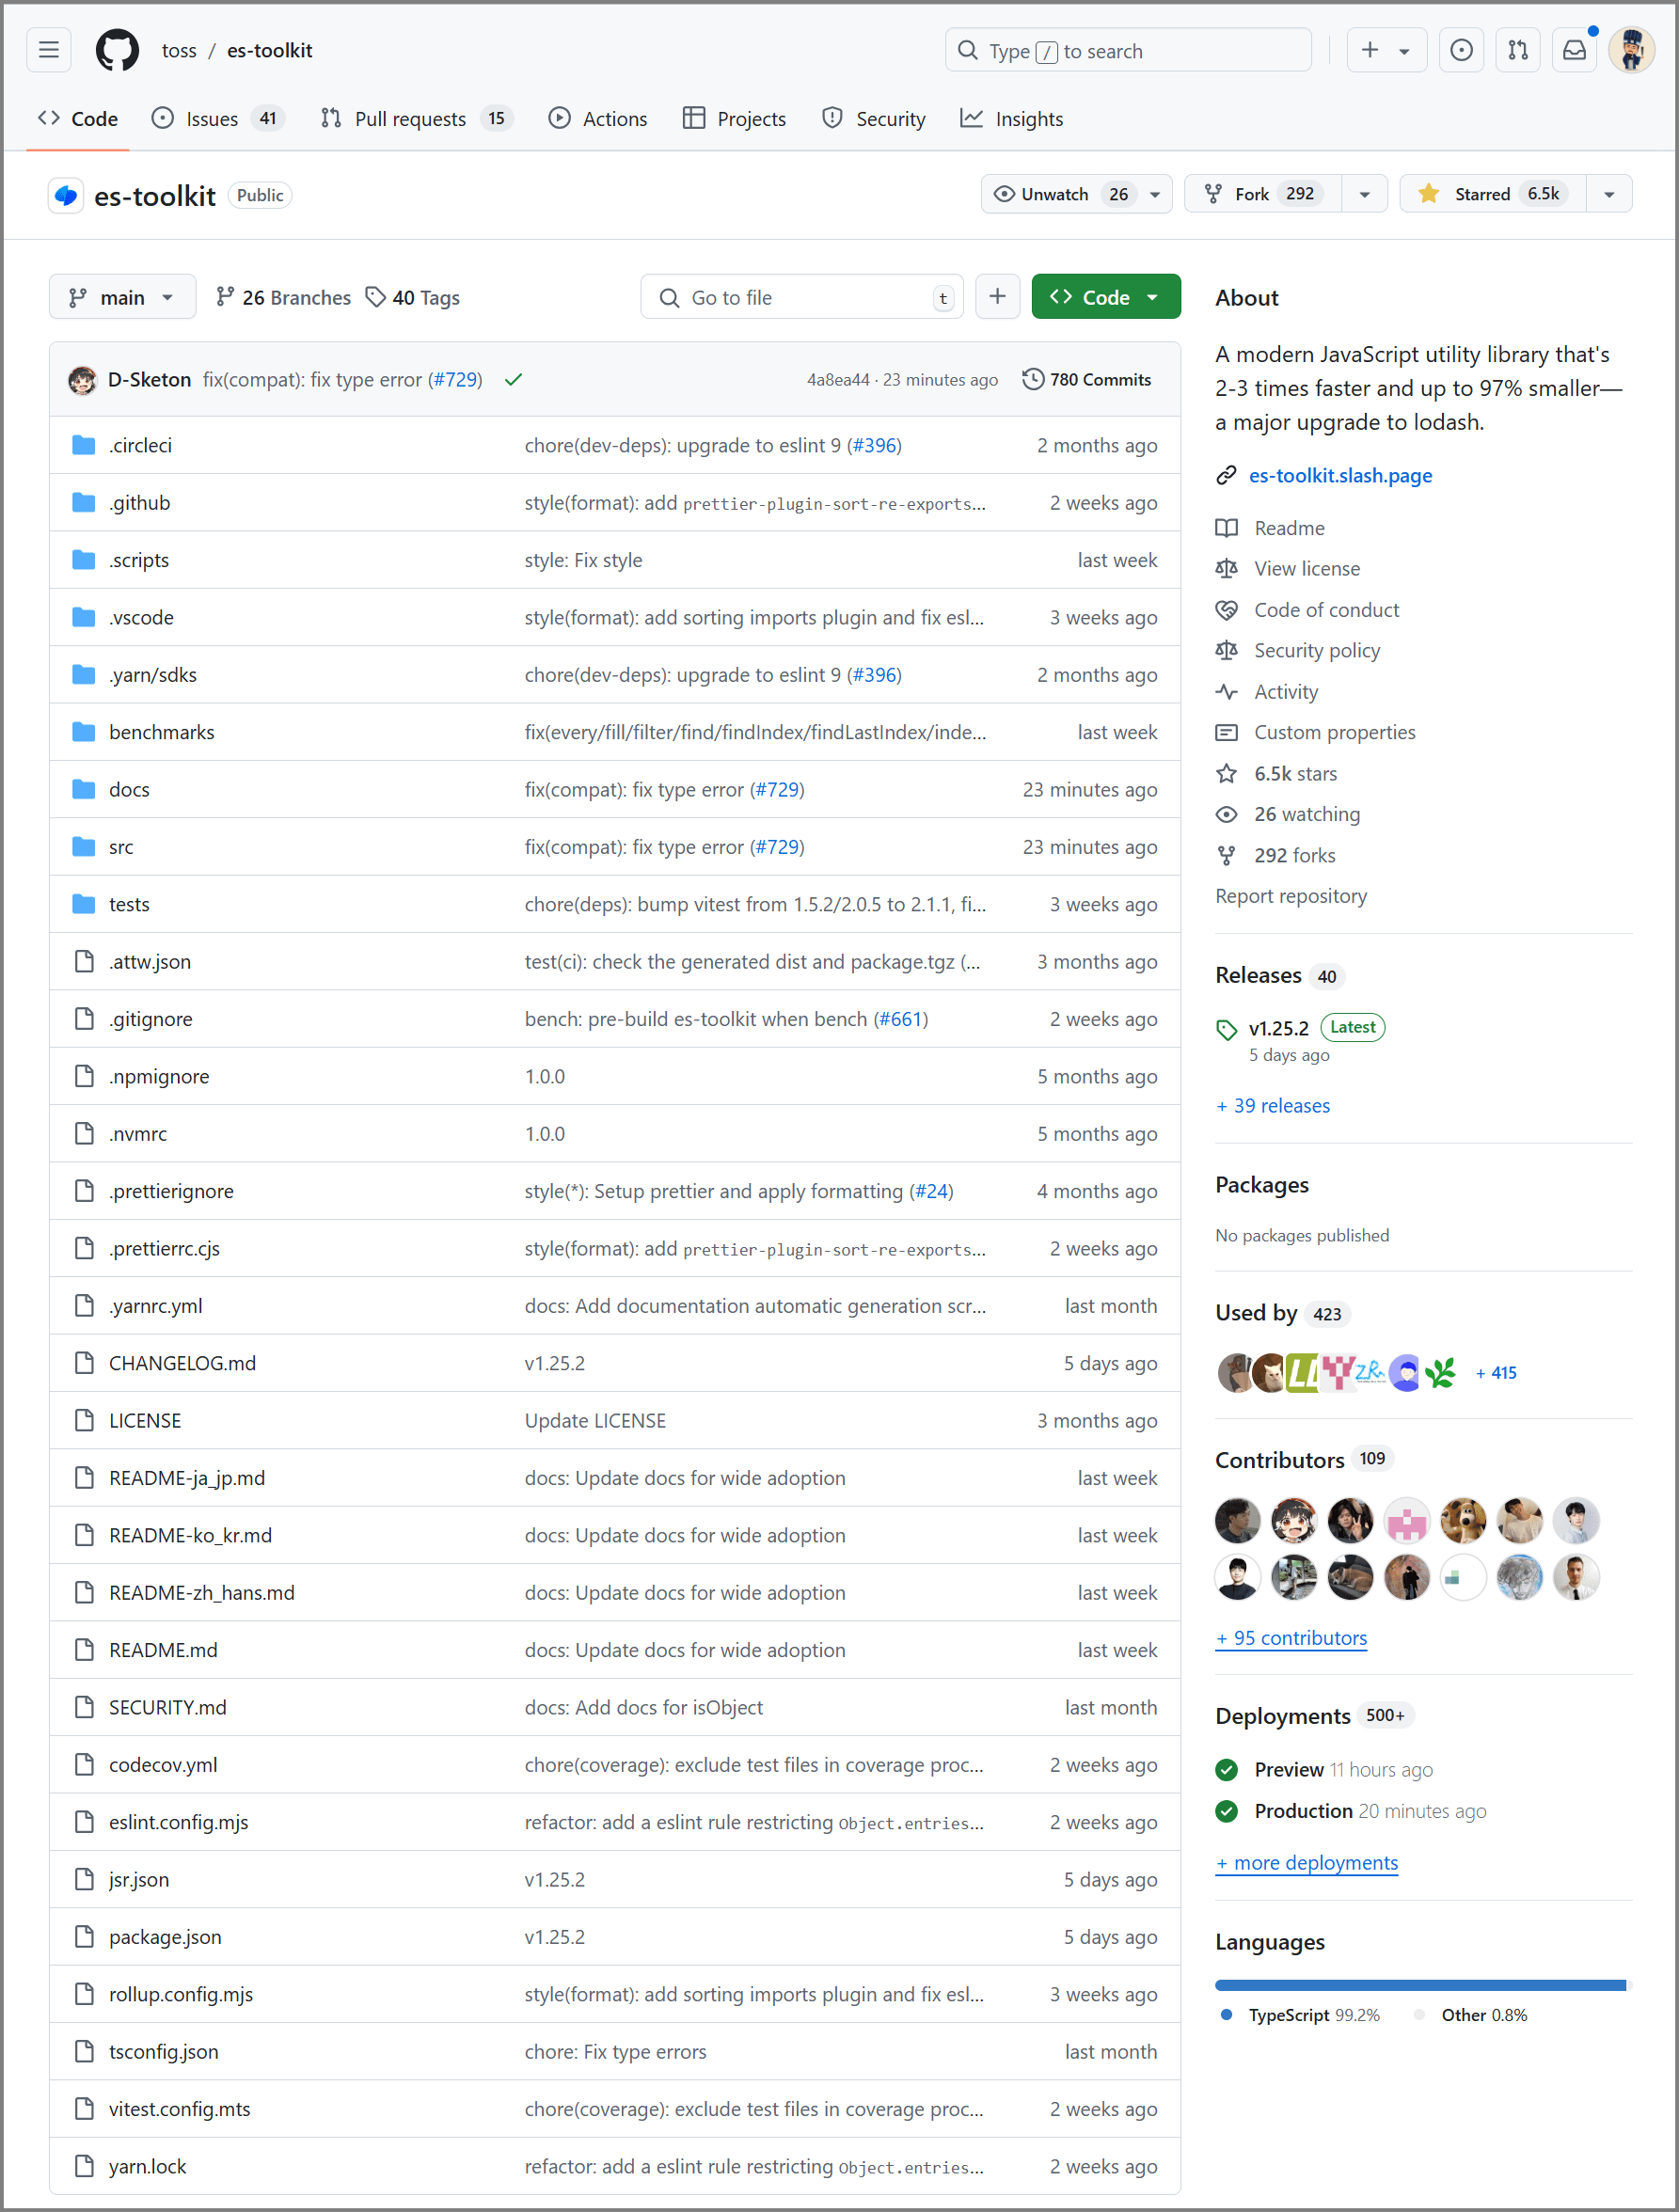This screenshot has height=2212, width=1679.
Task: View 40 Tags link
Action: [x=413, y=297]
